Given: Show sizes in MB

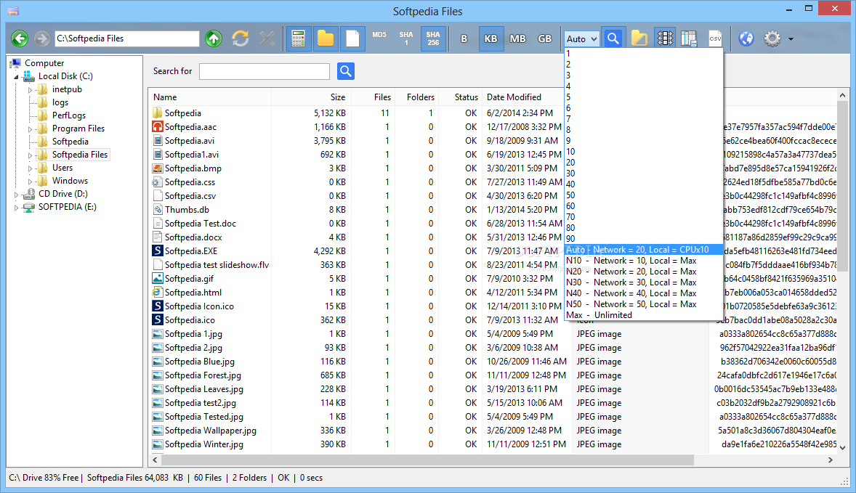Looking at the screenshot, I should point(517,38).
